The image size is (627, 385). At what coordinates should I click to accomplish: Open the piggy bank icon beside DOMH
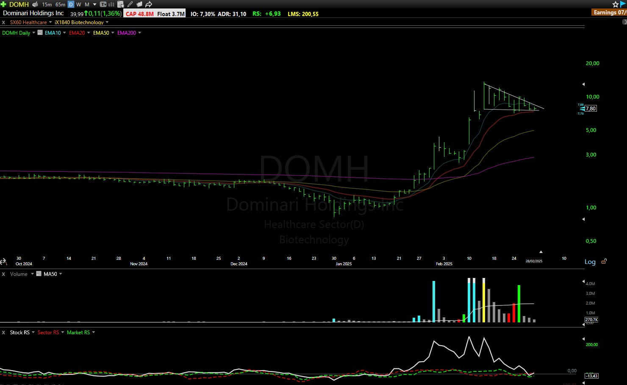(x=35, y=4)
